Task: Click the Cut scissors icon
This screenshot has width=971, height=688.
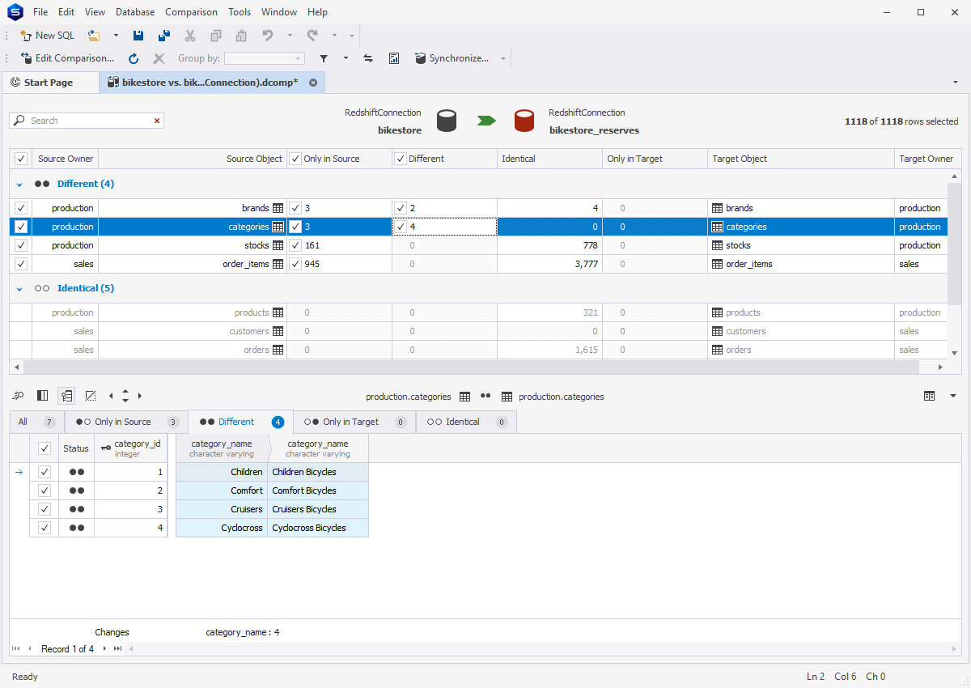Action: (x=190, y=36)
